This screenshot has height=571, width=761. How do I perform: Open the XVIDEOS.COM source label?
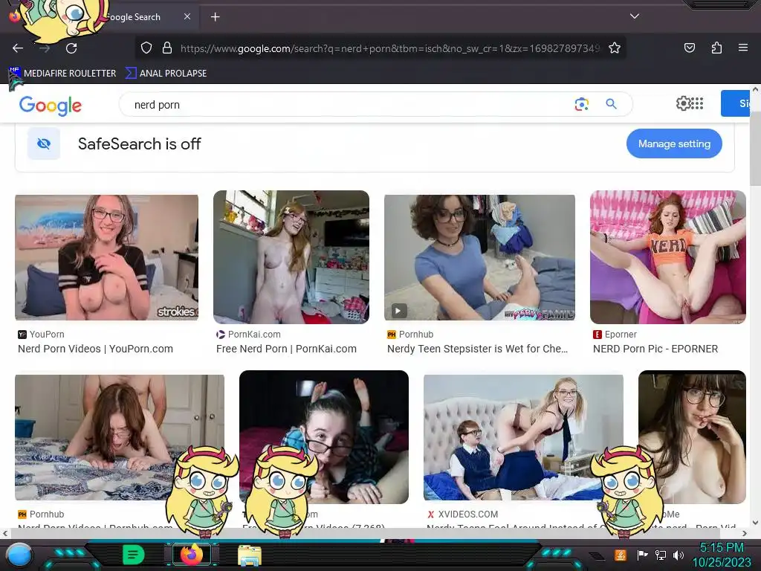click(462, 514)
